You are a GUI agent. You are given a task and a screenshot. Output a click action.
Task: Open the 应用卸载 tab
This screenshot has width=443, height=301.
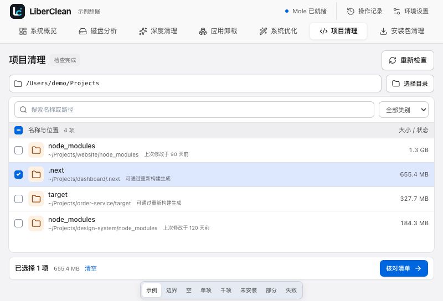218,31
